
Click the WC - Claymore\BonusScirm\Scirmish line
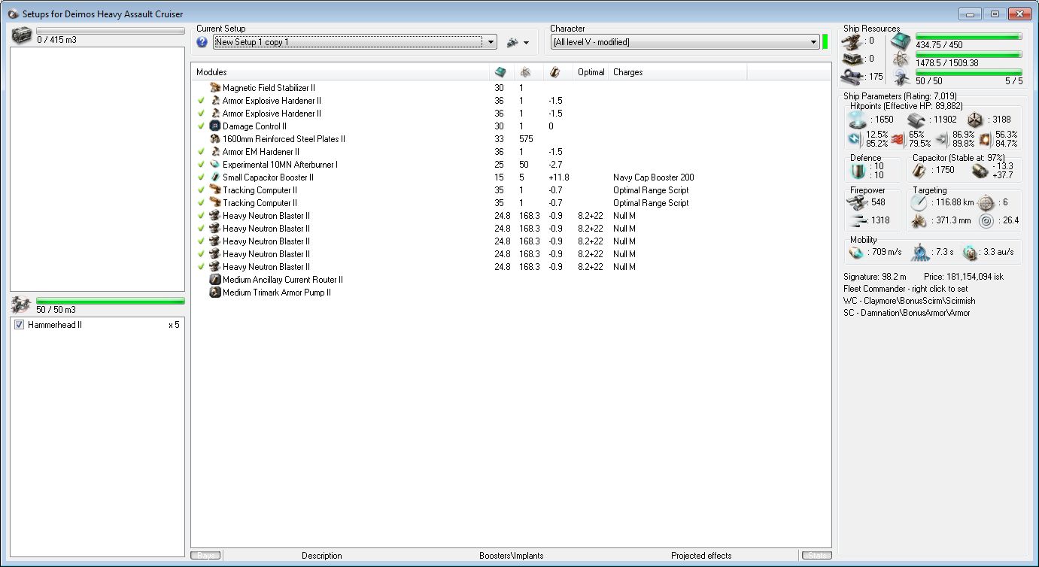click(909, 301)
